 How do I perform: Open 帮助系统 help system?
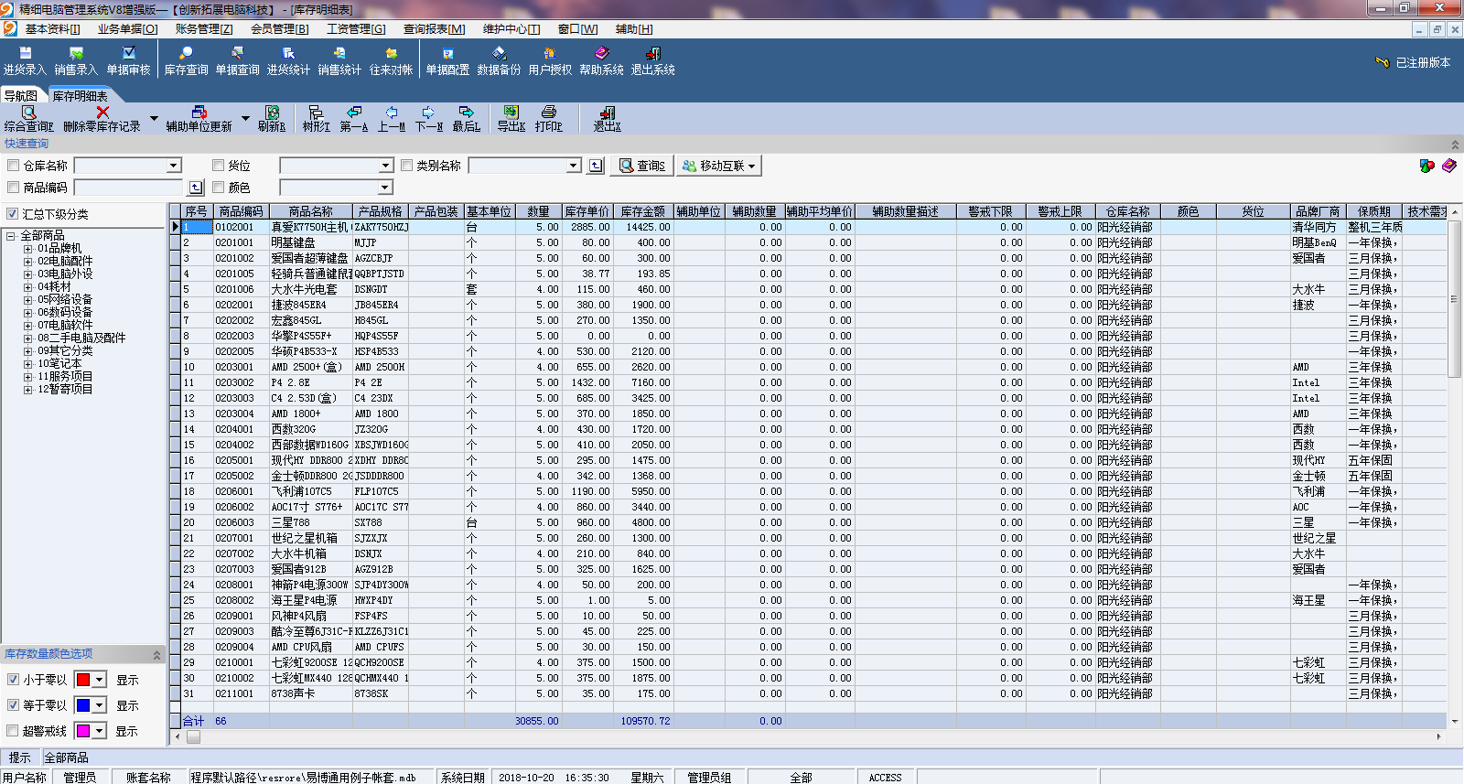(x=601, y=61)
